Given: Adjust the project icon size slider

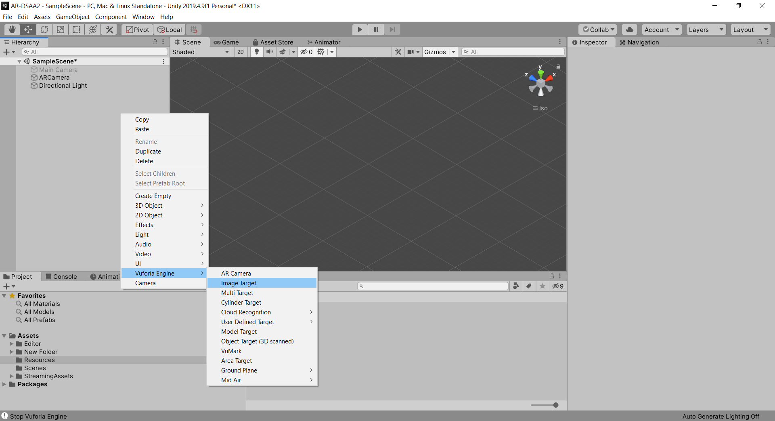Looking at the screenshot, I should (555, 405).
